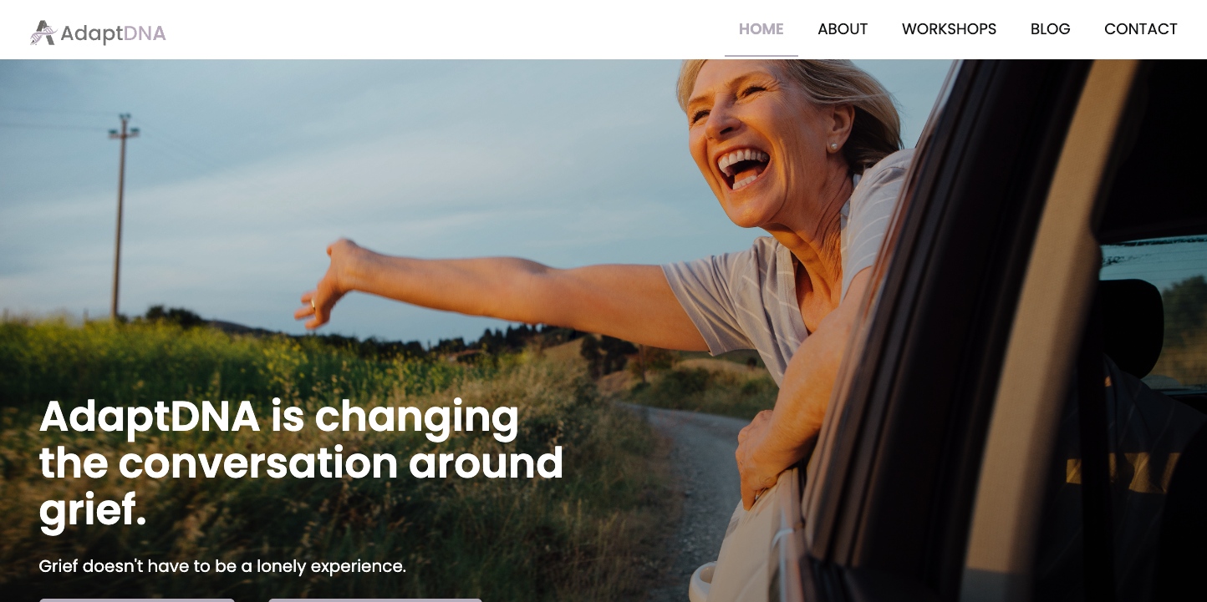Image resolution: width=1207 pixels, height=602 pixels.
Task: Go to the HOME nav item
Action: point(761,29)
